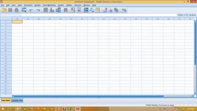This screenshot has width=197, height=111.
Task: Open the Edit menu
Action: (x=8, y=5)
